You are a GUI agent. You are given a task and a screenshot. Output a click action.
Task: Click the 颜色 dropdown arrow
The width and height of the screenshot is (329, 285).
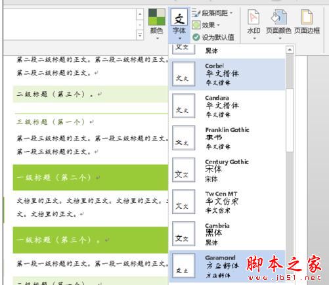point(158,39)
